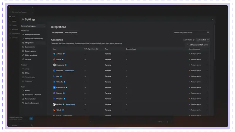The height and width of the screenshot is (132, 235).
Task: Click the magnifier icon in integration search
Action: click(208, 33)
